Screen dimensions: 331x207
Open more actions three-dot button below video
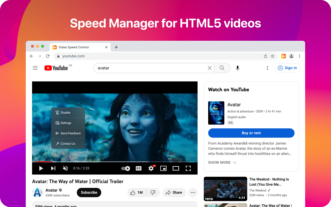pyautogui.click(x=193, y=193)
